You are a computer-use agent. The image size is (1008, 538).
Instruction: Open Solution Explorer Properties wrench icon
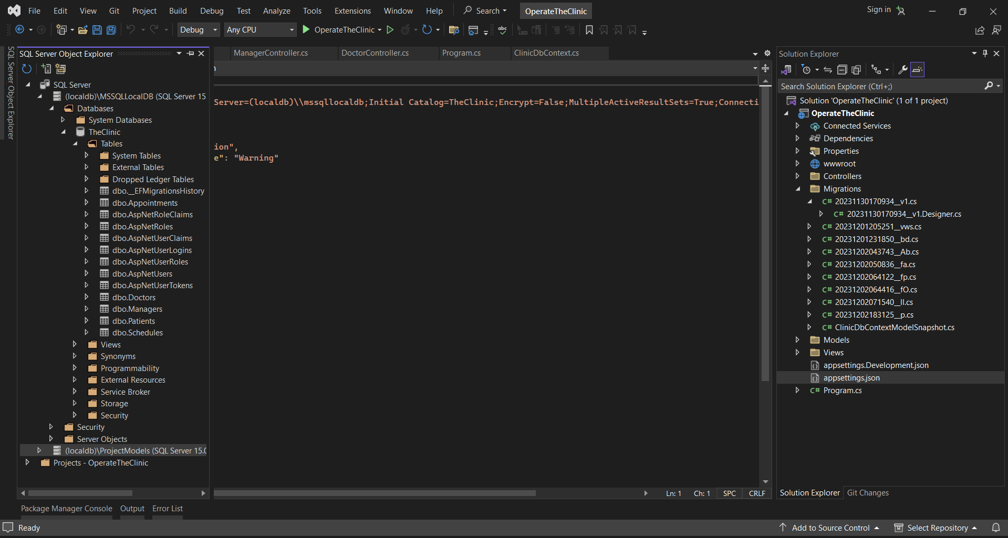tap(903, 70)
